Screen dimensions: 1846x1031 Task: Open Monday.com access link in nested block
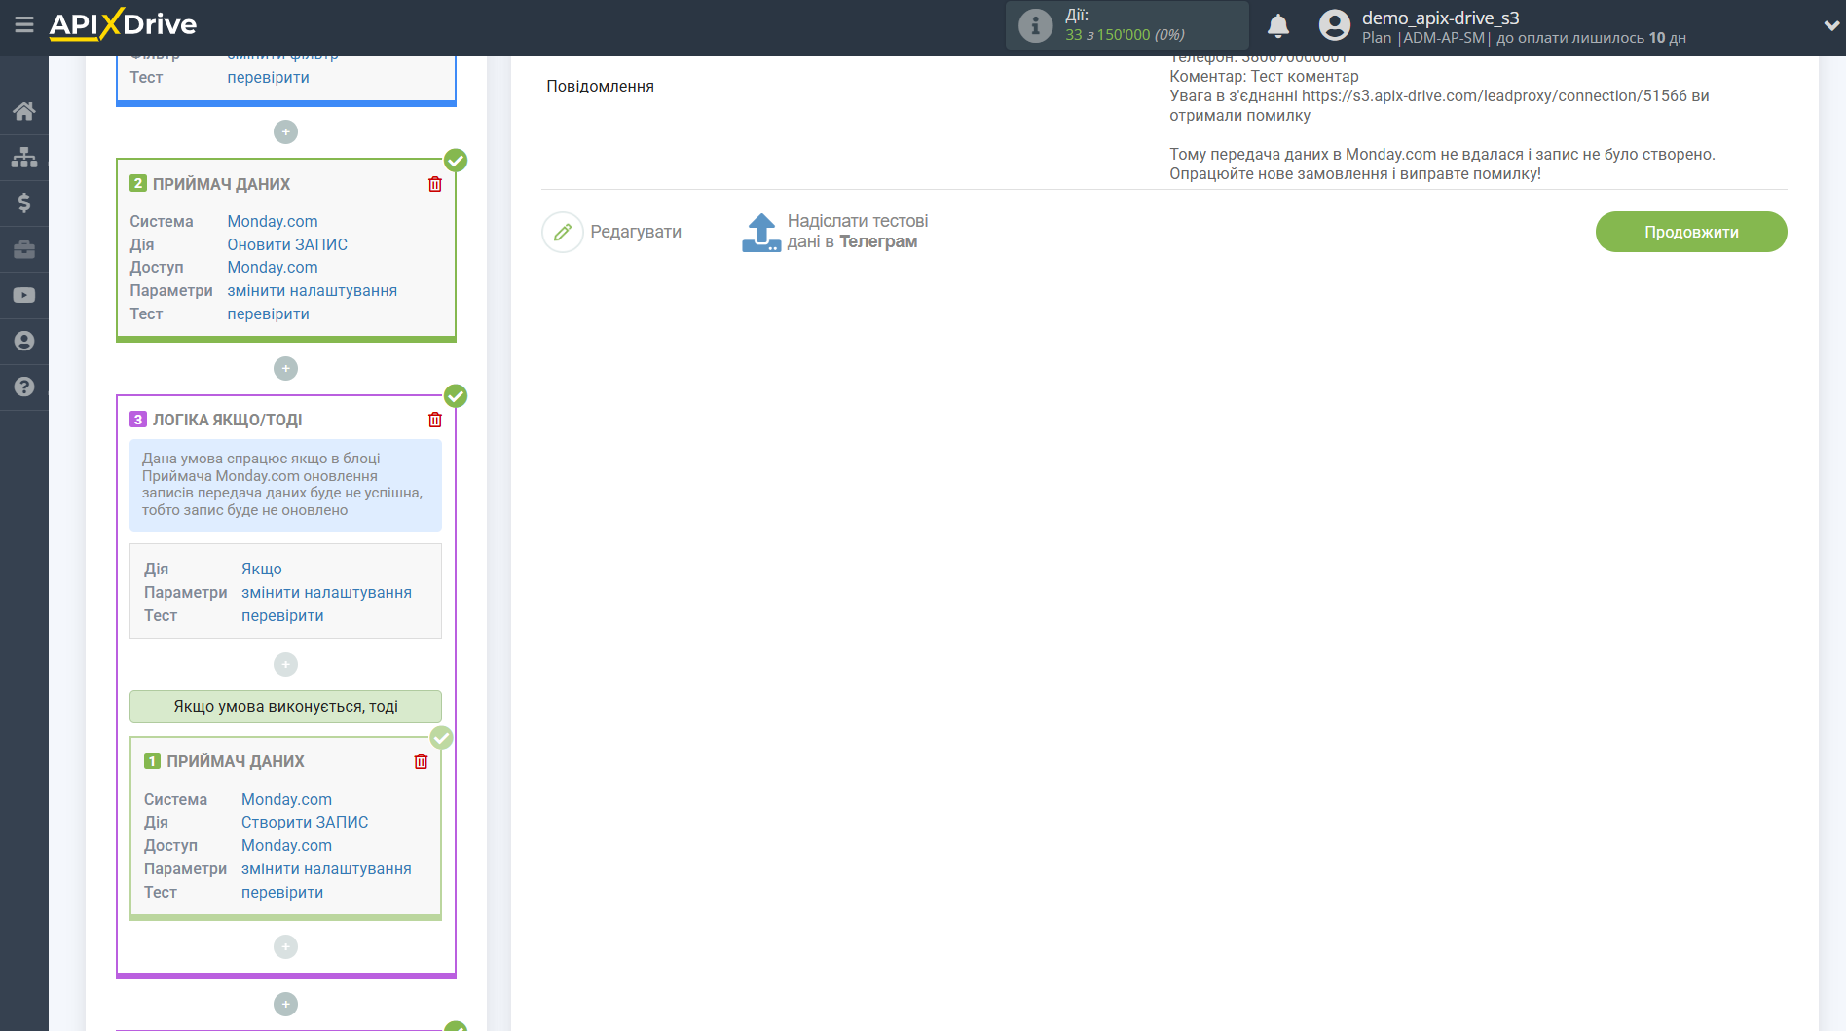286,845
